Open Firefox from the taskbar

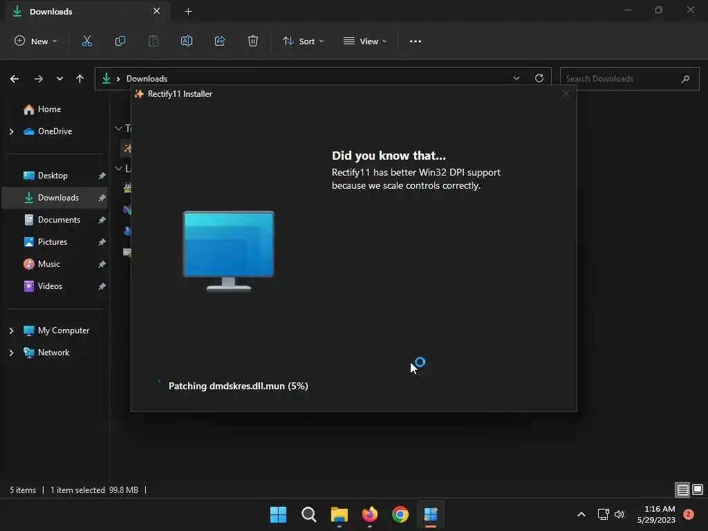click(370, 514)
